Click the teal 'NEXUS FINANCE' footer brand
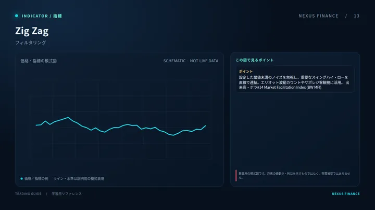The height and width of the screenshot is (210, 375). pyautogui.click(x=346, y=194)
